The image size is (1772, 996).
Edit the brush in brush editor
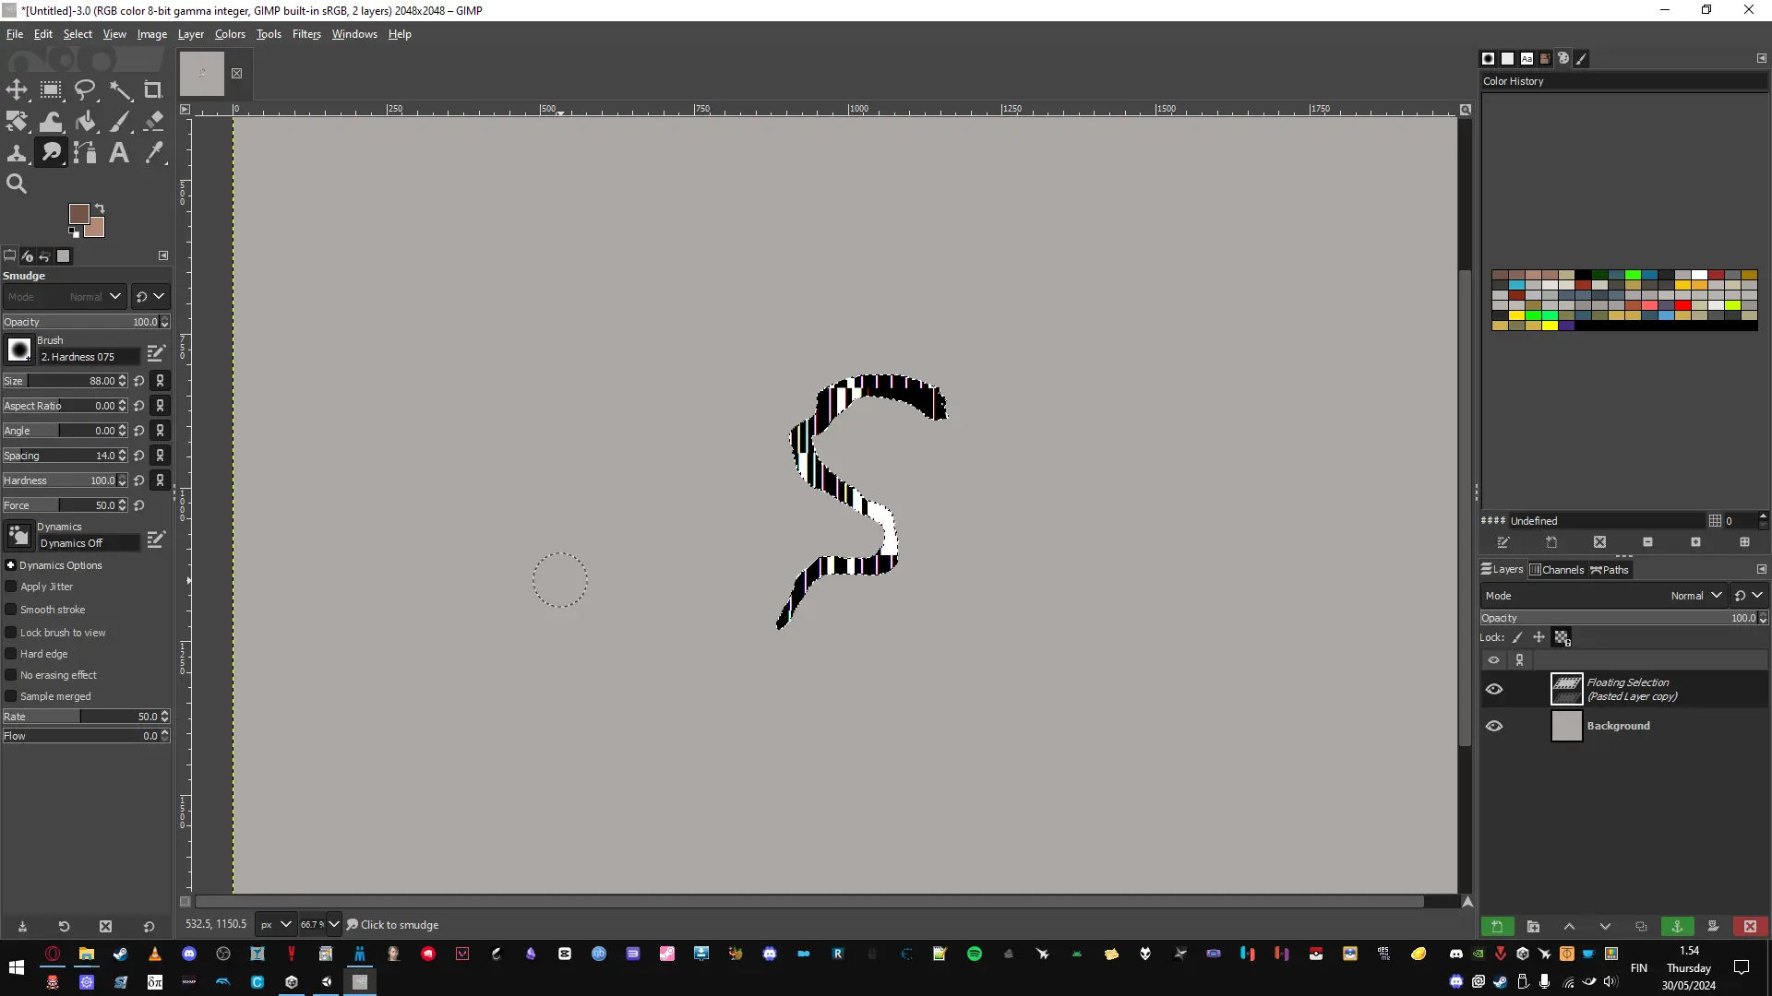click(x=156, y=353)
